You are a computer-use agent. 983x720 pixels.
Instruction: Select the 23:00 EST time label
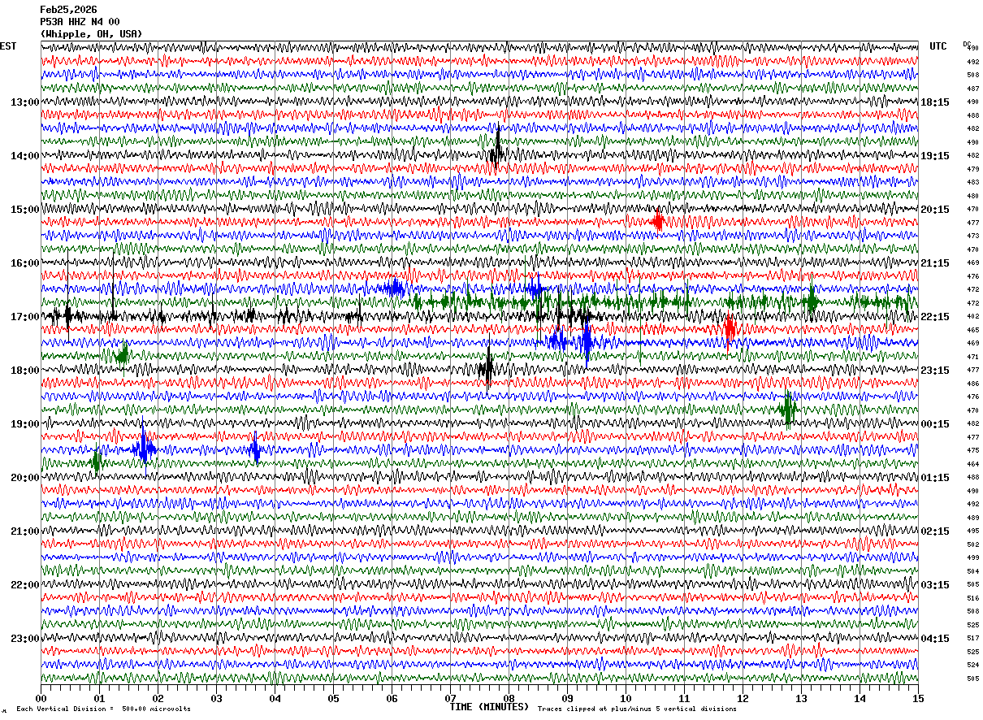click(x=25, y=638)
